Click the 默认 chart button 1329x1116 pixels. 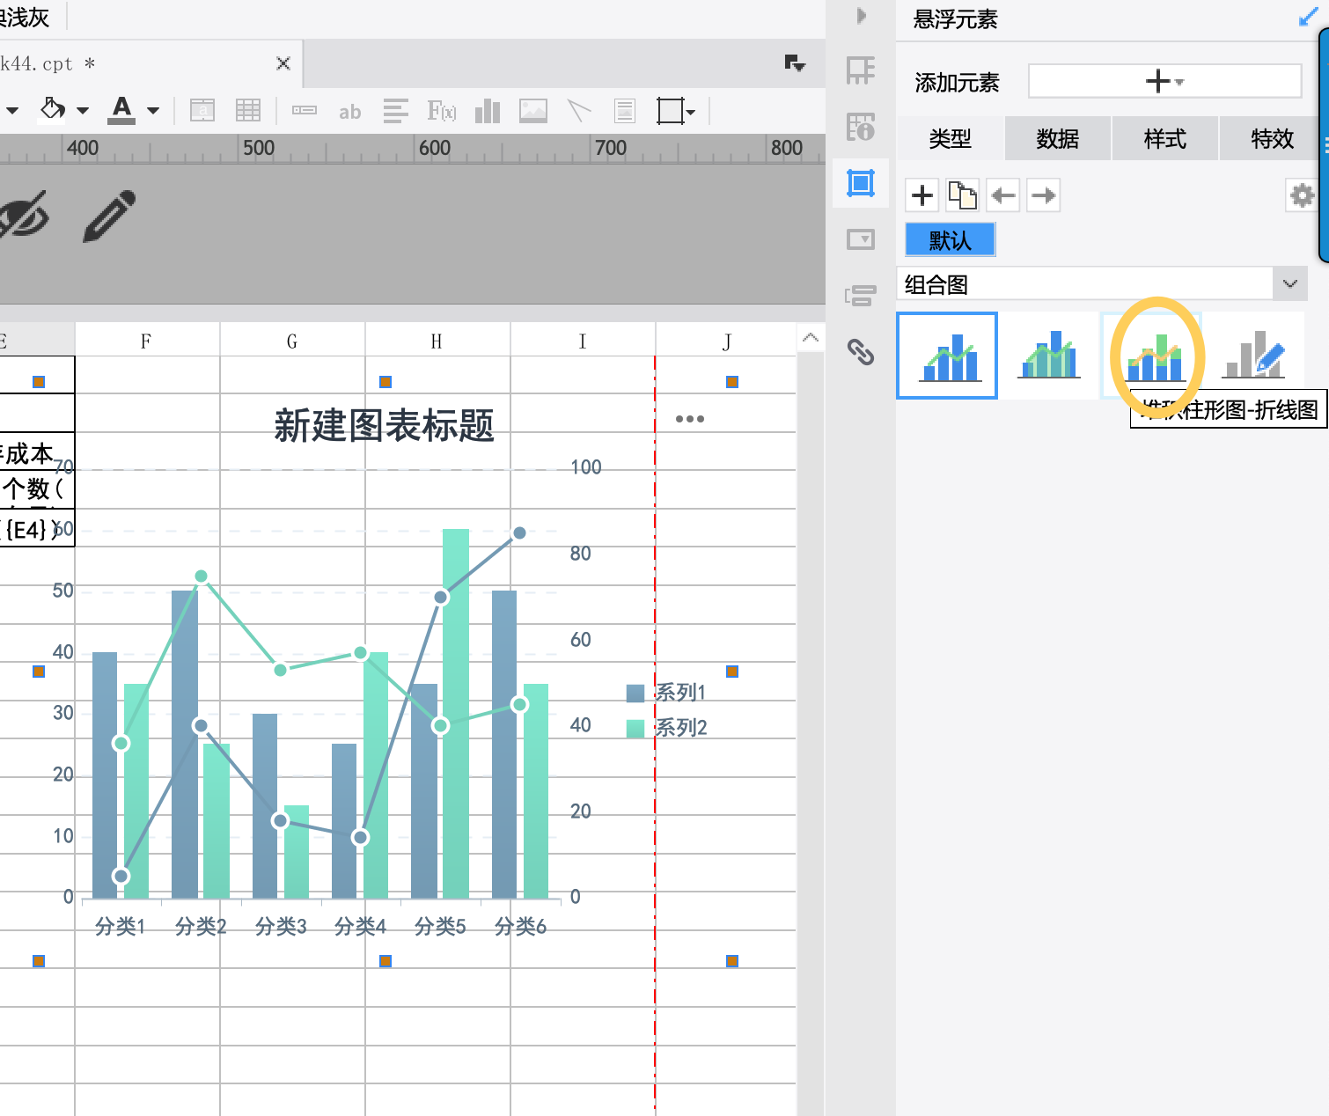pyautogui.click(x=950, y=240)
